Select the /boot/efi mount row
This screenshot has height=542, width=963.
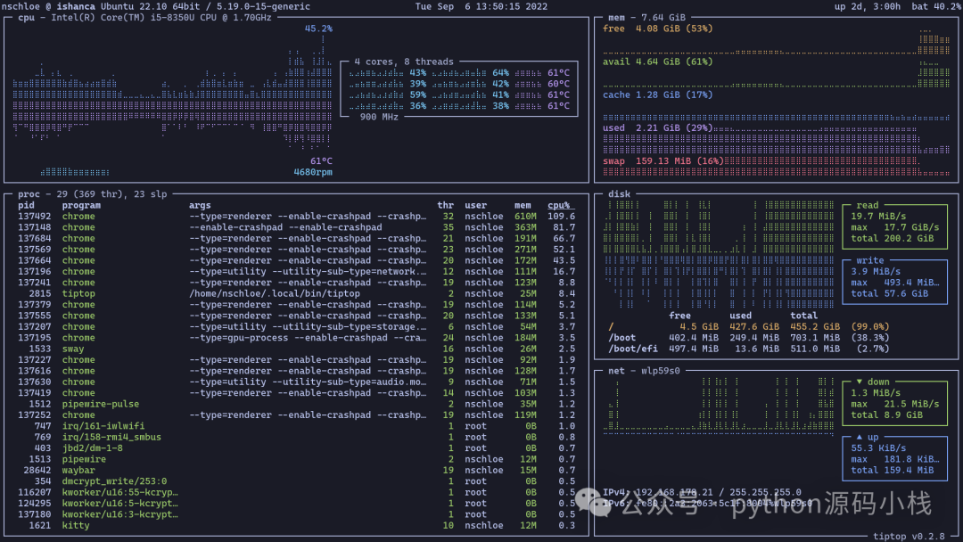pyautogui.click(x=633, y=349)
